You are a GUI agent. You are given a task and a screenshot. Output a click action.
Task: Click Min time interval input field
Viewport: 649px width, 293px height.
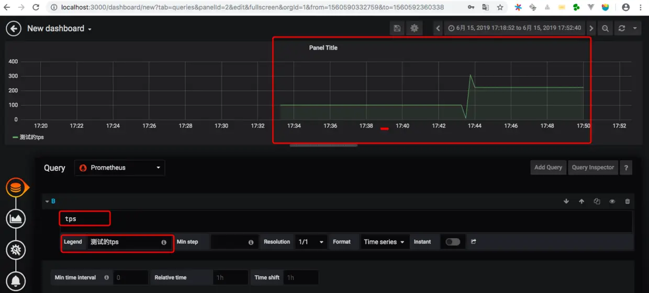coord(130,278)
